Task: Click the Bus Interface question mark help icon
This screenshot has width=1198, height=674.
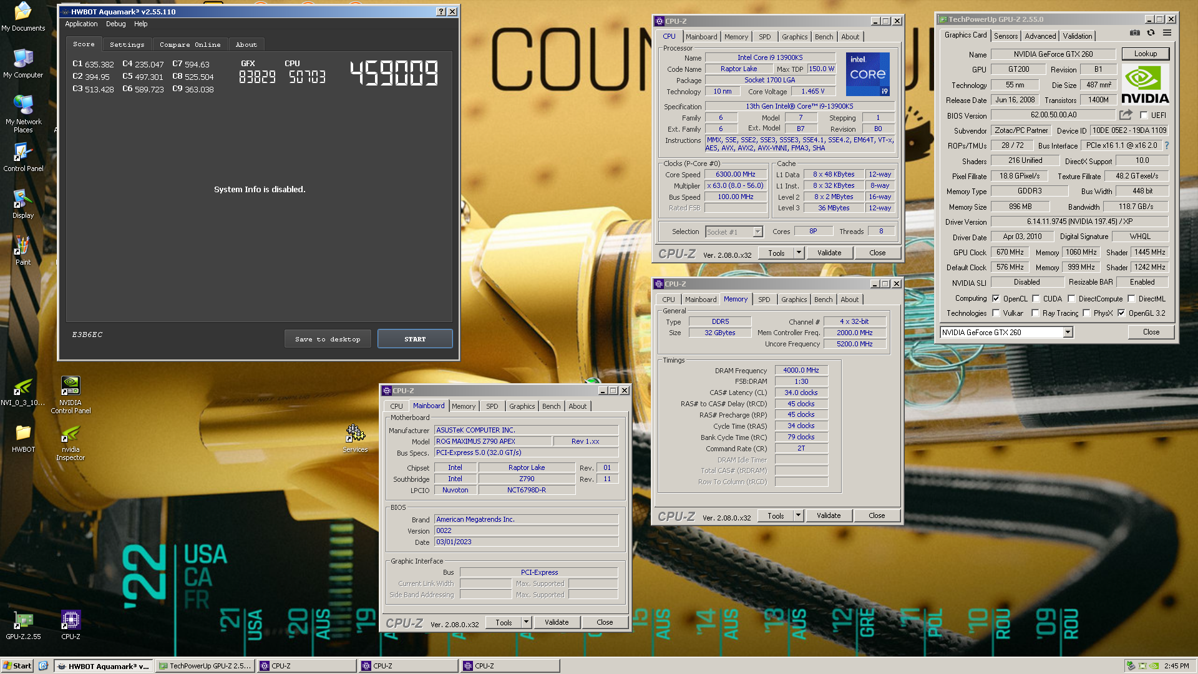Action: tap(1166, 145)
